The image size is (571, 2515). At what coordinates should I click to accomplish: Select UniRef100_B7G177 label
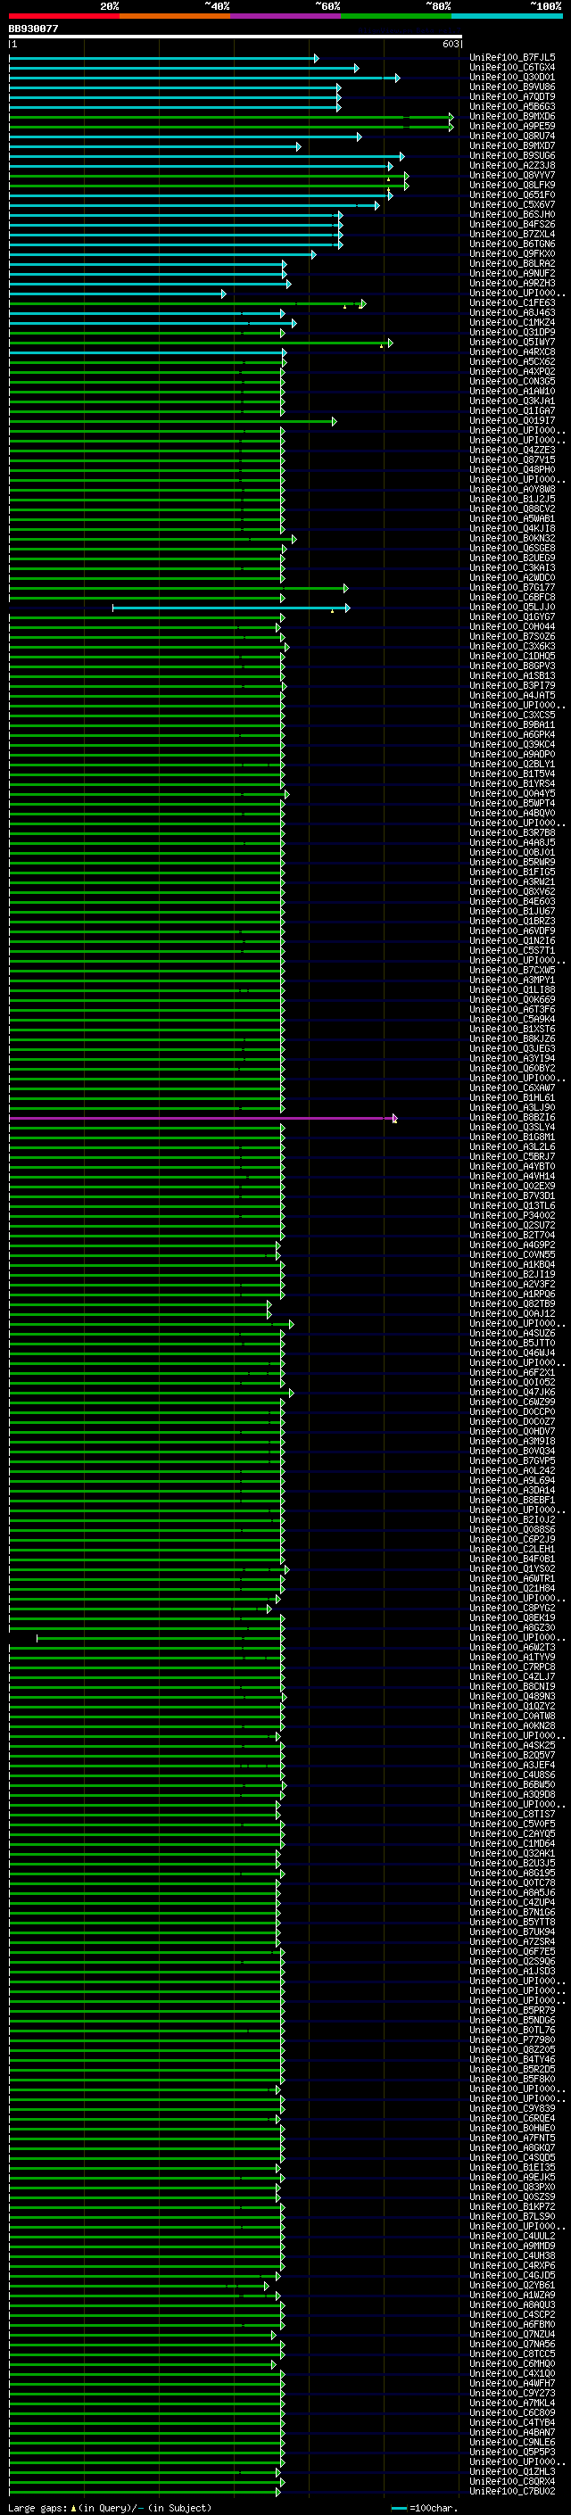pyautogui.click(x=512, y=589)
